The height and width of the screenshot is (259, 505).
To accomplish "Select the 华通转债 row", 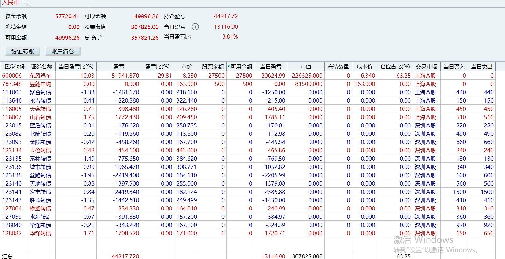I will tap(248, 225).
